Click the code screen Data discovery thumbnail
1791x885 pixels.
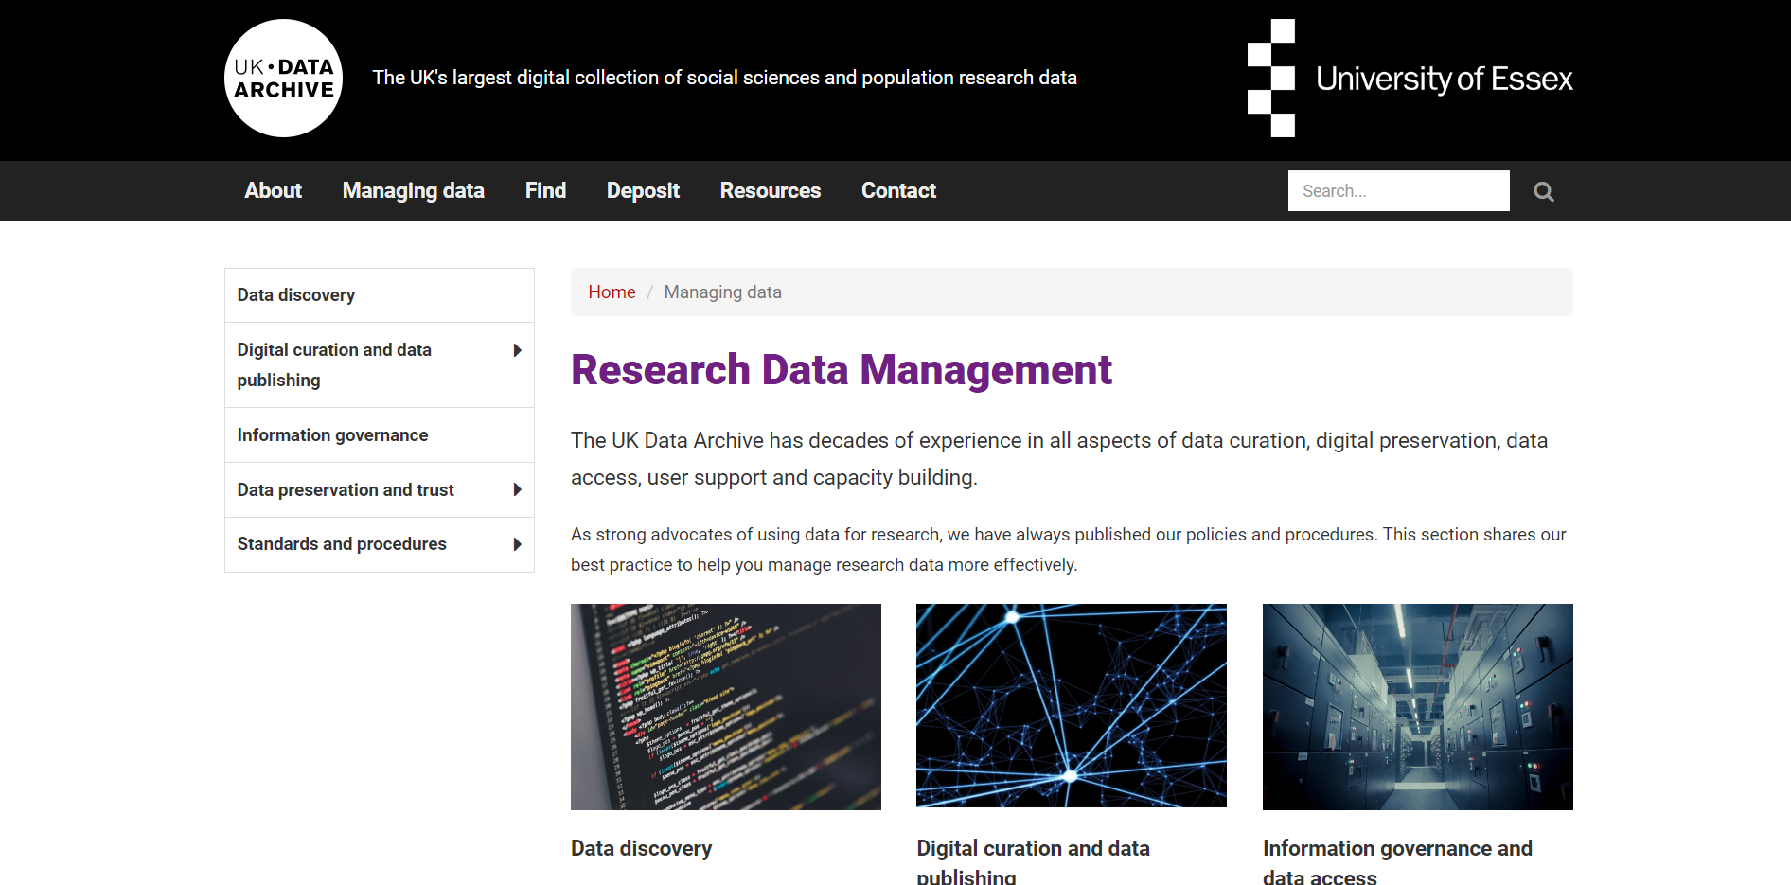[725, 706]
